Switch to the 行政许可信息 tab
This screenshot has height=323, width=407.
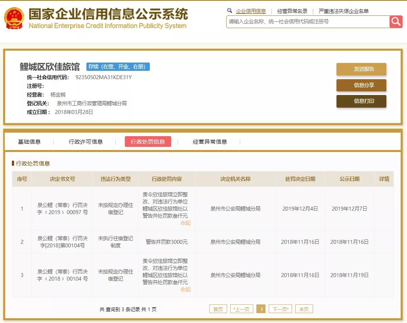86,142
